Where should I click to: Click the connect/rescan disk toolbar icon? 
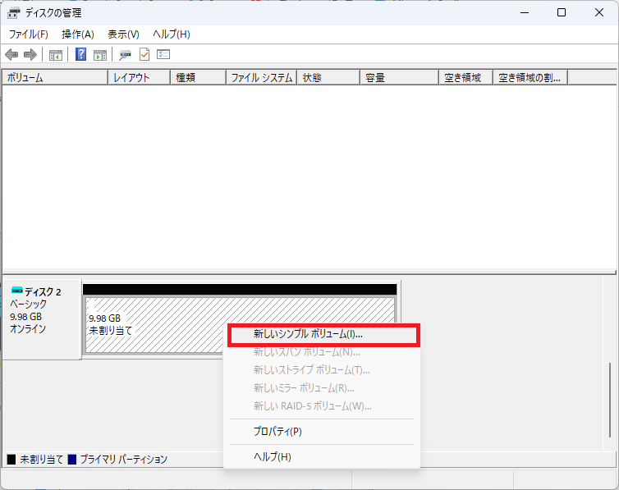point(125,55)
